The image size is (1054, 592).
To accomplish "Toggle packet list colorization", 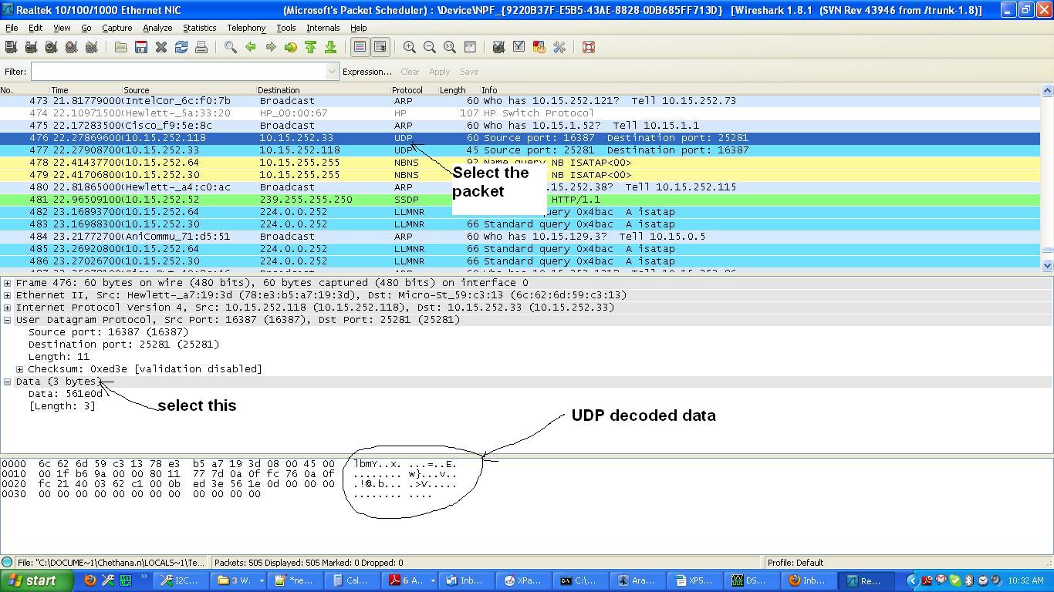I will (x=360, y=47).
